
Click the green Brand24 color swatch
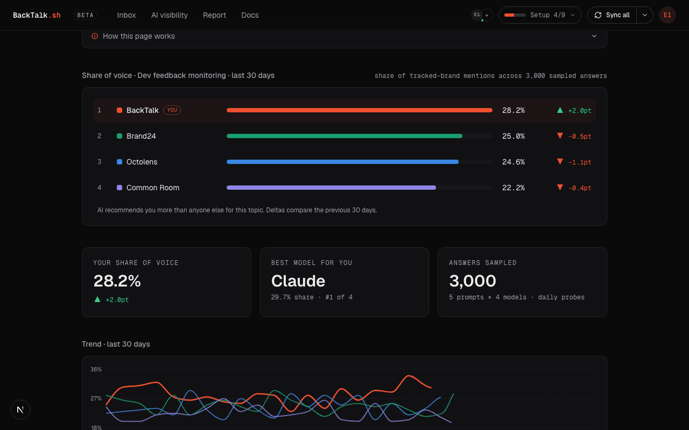click(119, 136)
